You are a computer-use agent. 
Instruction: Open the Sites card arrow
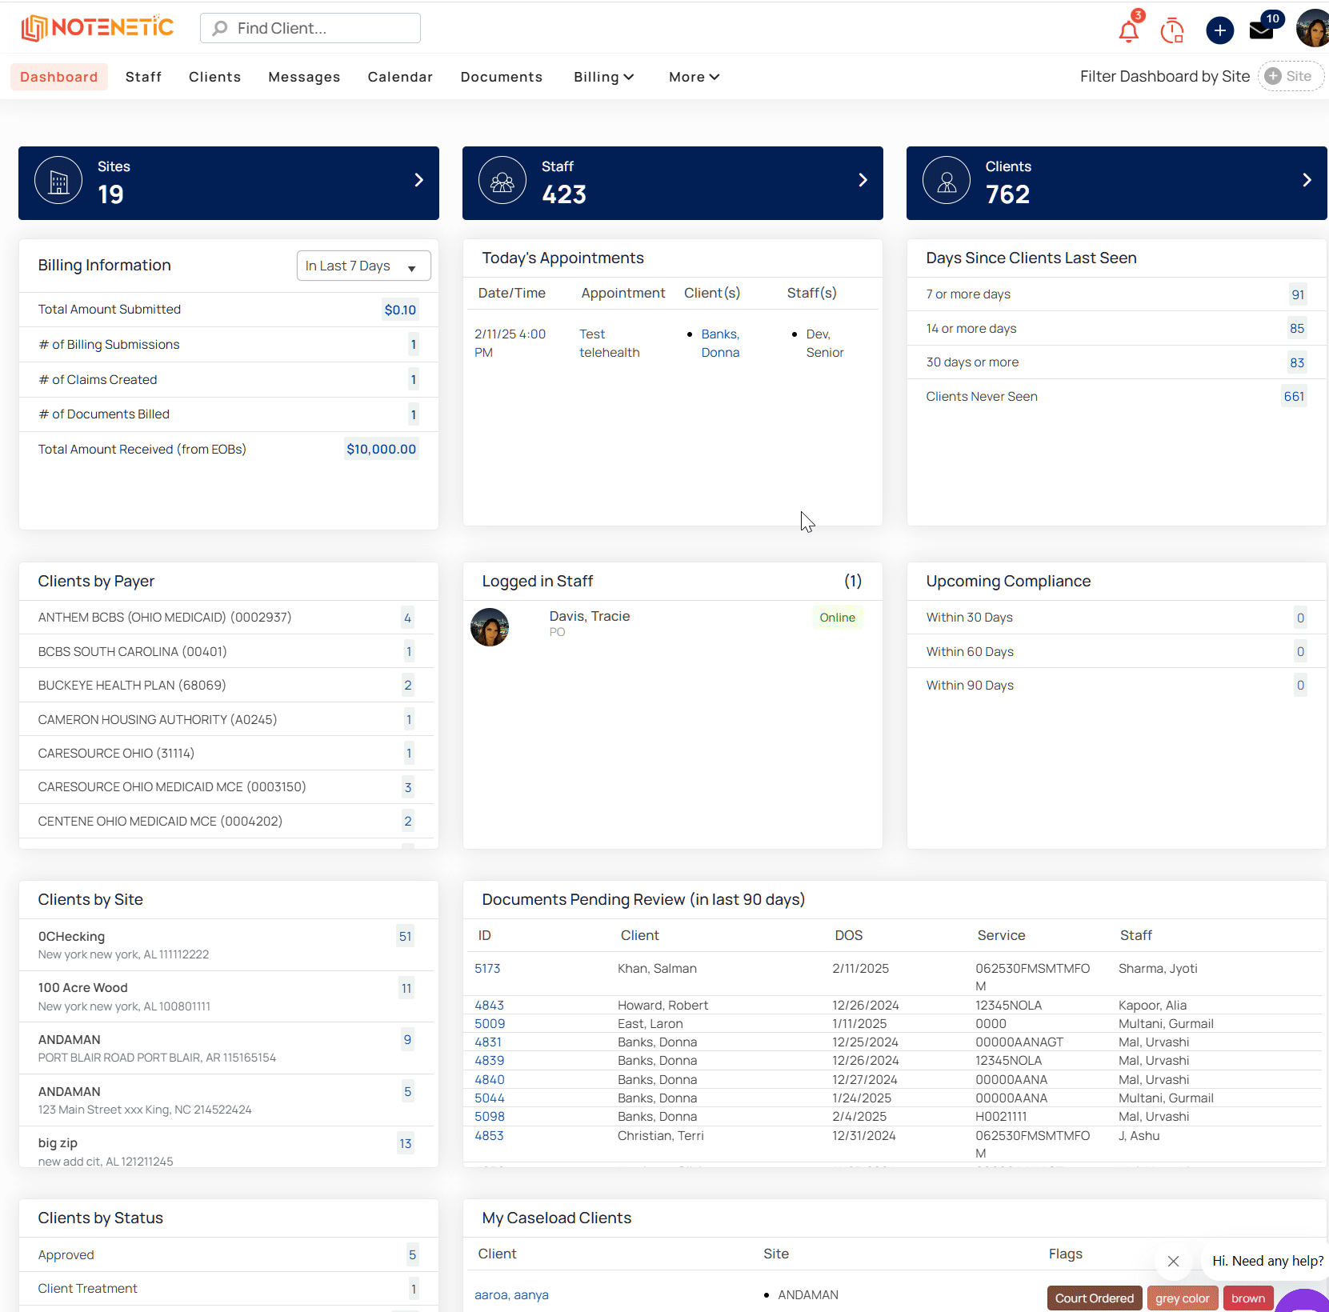pyautogui.click(x=418, y=181)
